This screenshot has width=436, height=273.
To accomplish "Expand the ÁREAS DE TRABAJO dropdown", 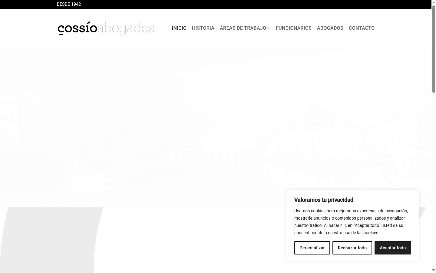I will click(245, 28).
